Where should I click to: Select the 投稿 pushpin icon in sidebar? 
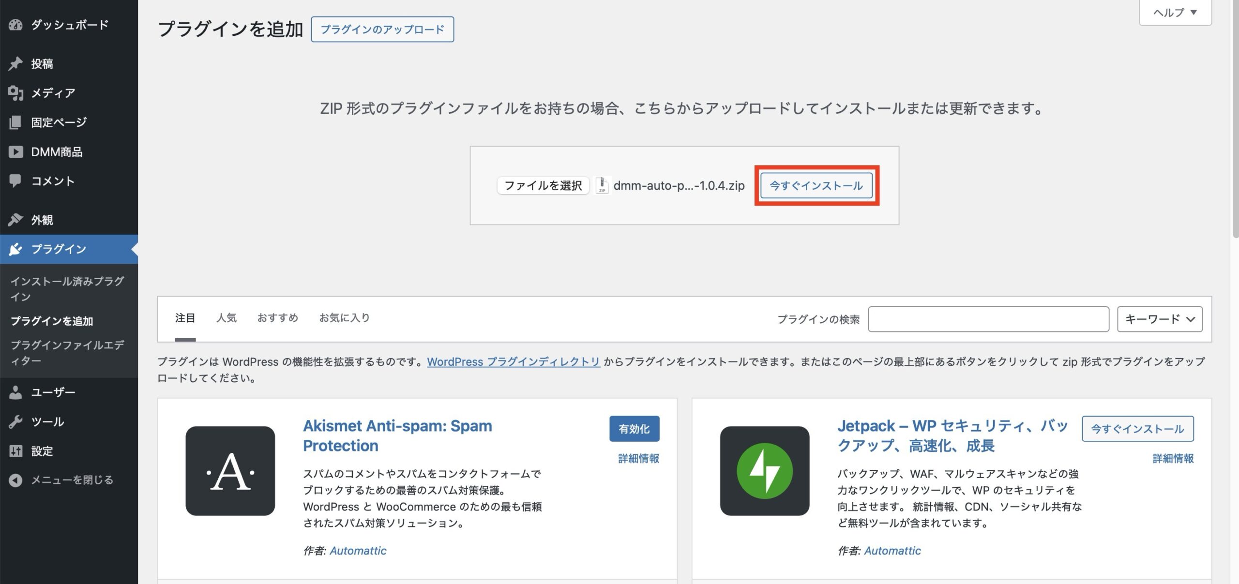click(x=16, y=63)
